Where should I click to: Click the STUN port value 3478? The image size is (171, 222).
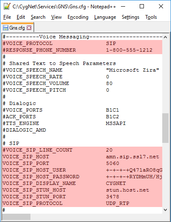[x=113, y=196]
